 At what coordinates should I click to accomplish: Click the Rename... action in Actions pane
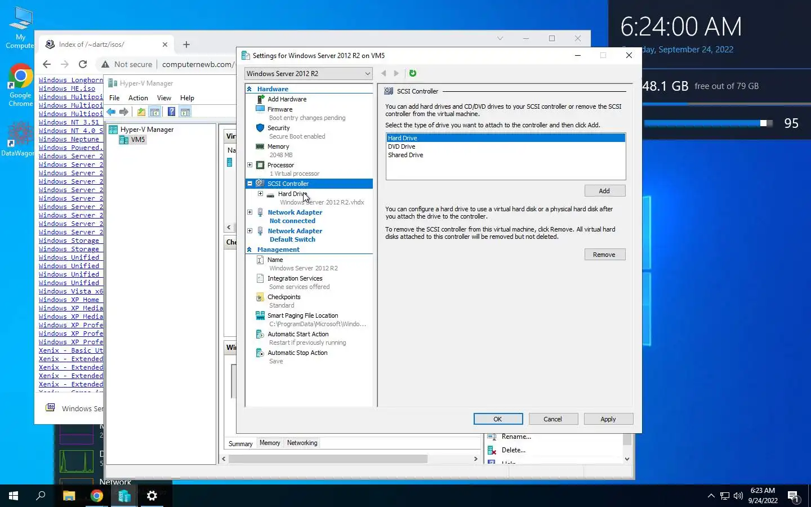[516, 437]
